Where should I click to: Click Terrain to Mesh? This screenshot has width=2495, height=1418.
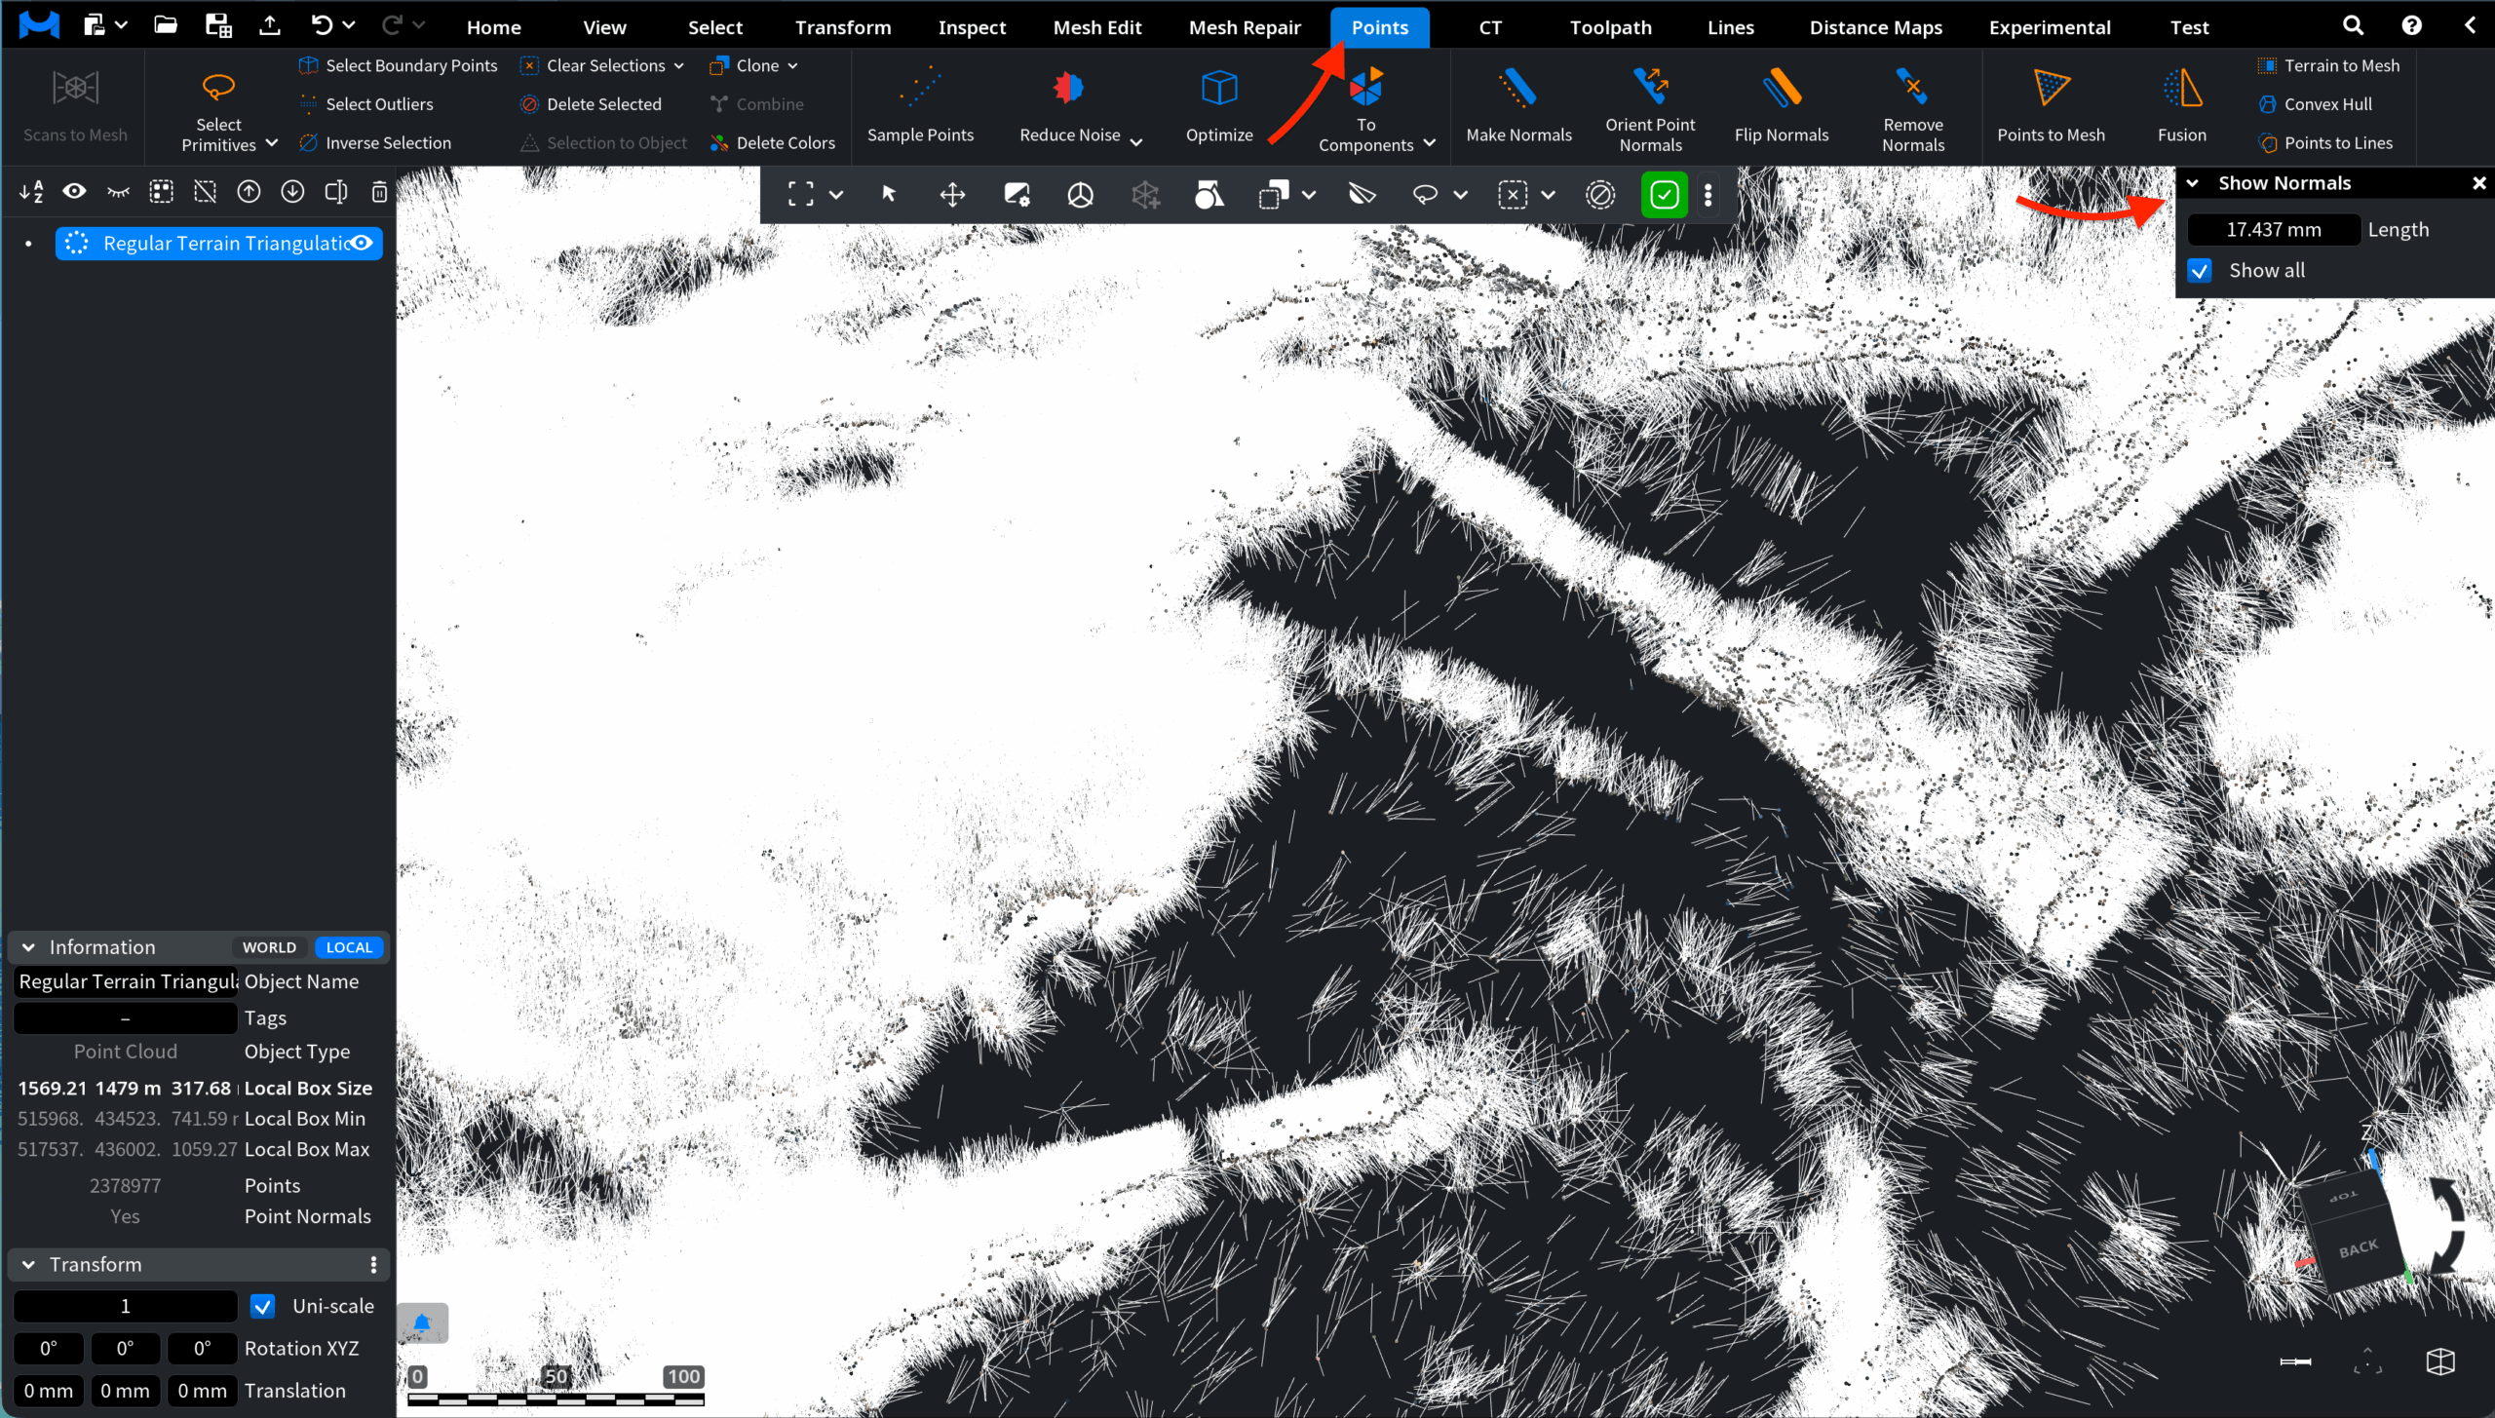click(x=2327, y=65)
